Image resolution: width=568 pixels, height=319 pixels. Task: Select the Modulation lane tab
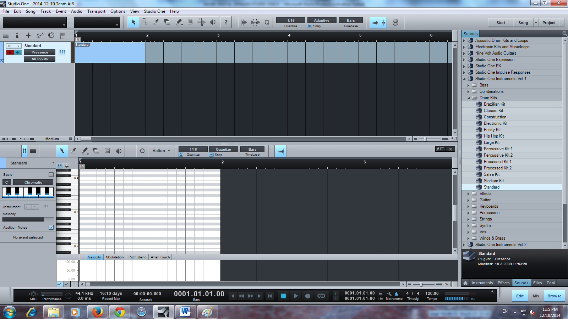[115, 257]
